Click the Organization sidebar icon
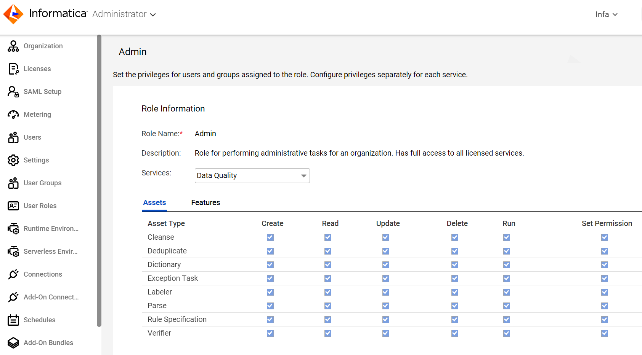 click(x=13, y=46)
